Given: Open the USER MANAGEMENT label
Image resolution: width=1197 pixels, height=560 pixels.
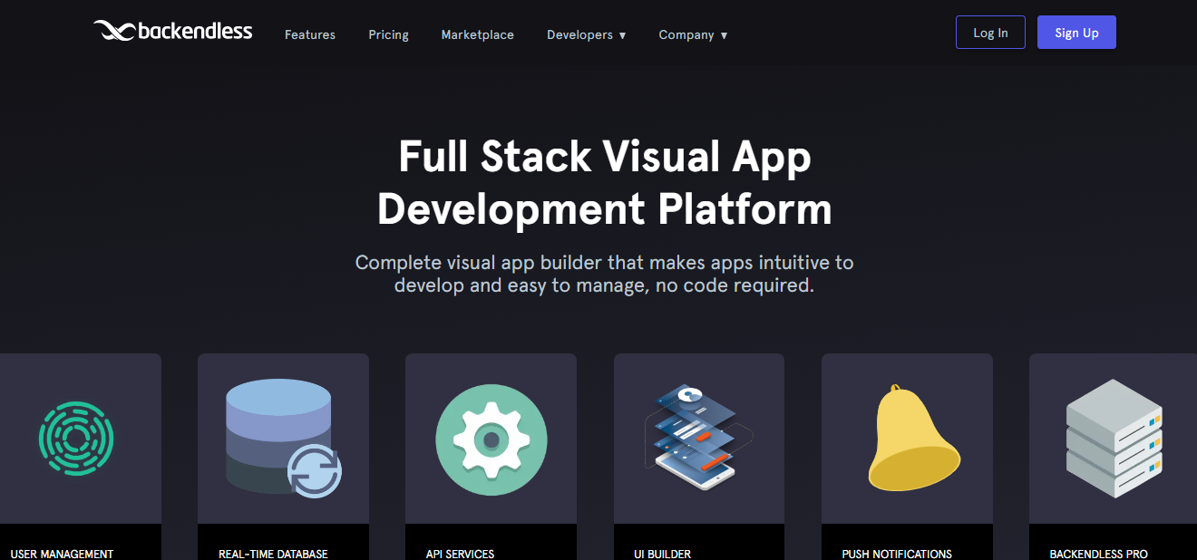Looking at the screenshot, I should point(62,554).
